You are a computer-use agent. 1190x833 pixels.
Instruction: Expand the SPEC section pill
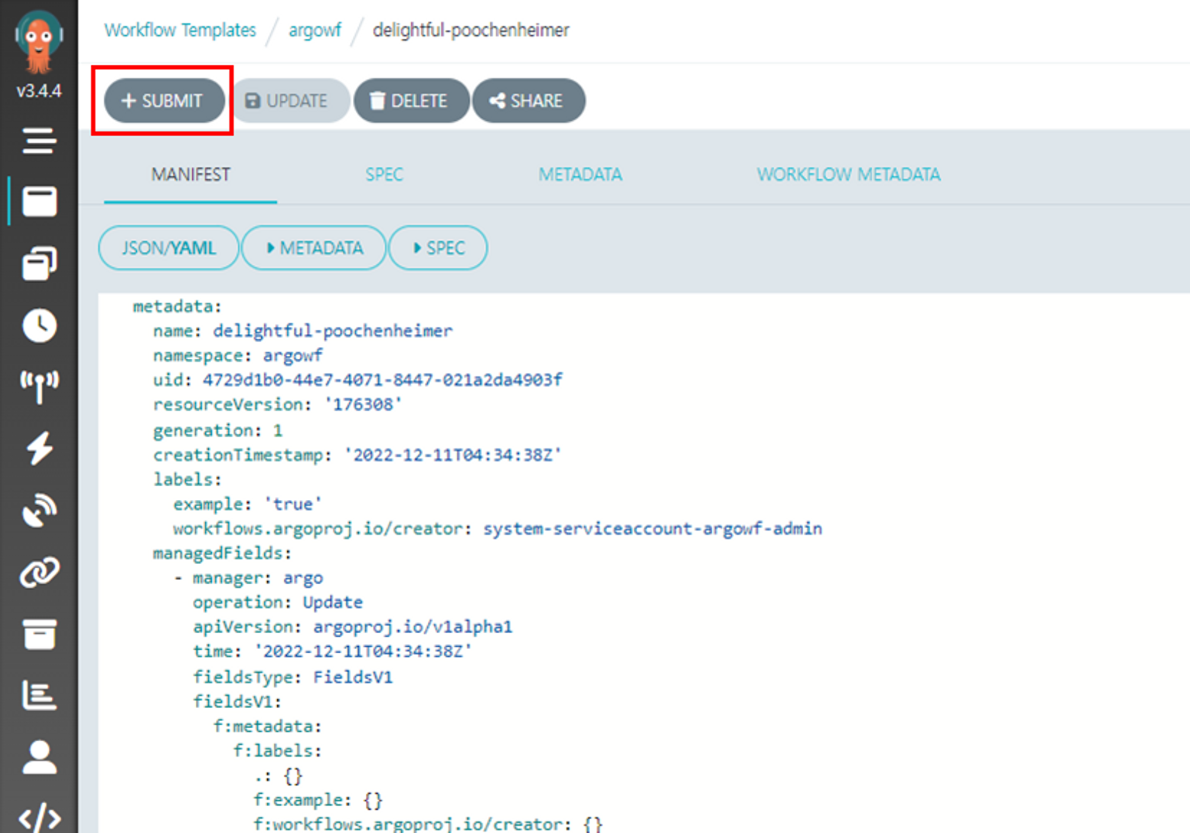(438, 248)
